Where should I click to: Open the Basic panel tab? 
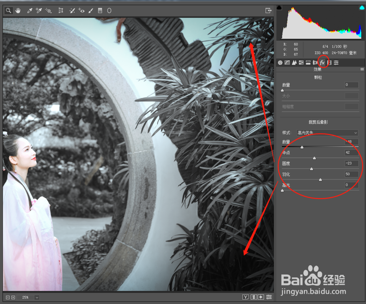click(280, 62)
